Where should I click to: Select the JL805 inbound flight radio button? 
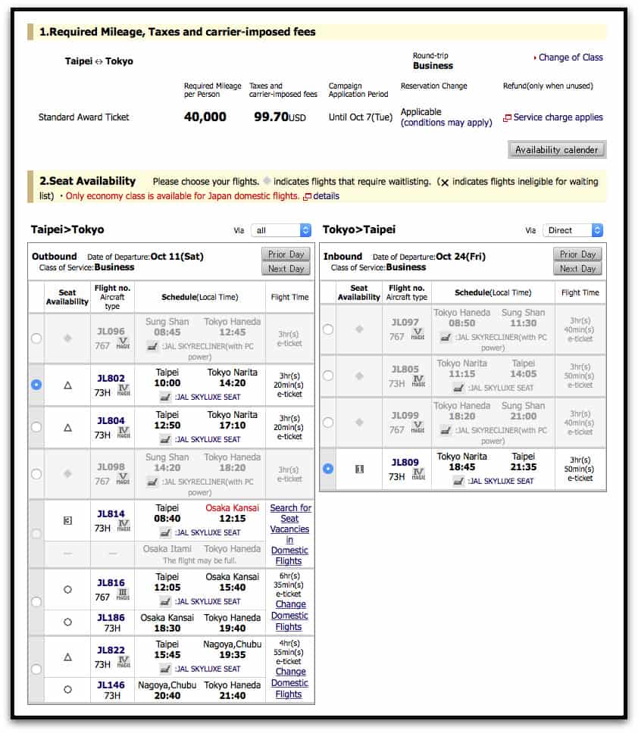tap(328, 376)
